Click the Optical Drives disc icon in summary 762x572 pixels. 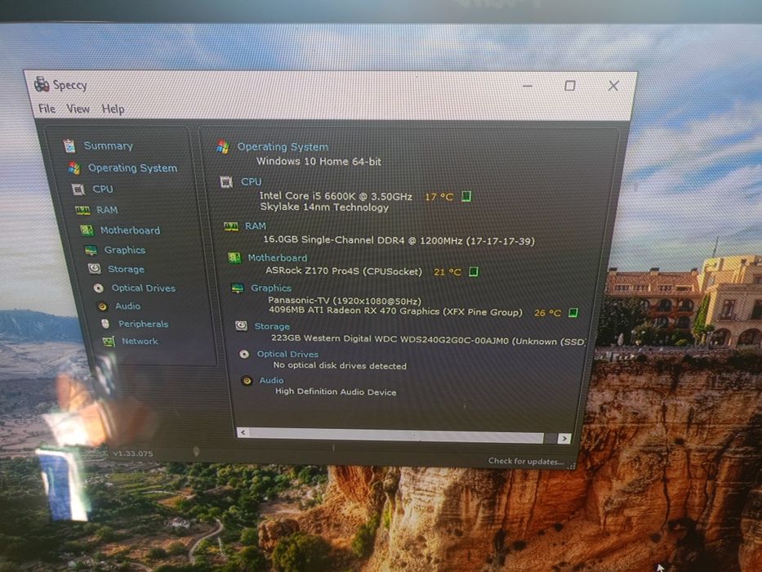[x=244, y=354]
